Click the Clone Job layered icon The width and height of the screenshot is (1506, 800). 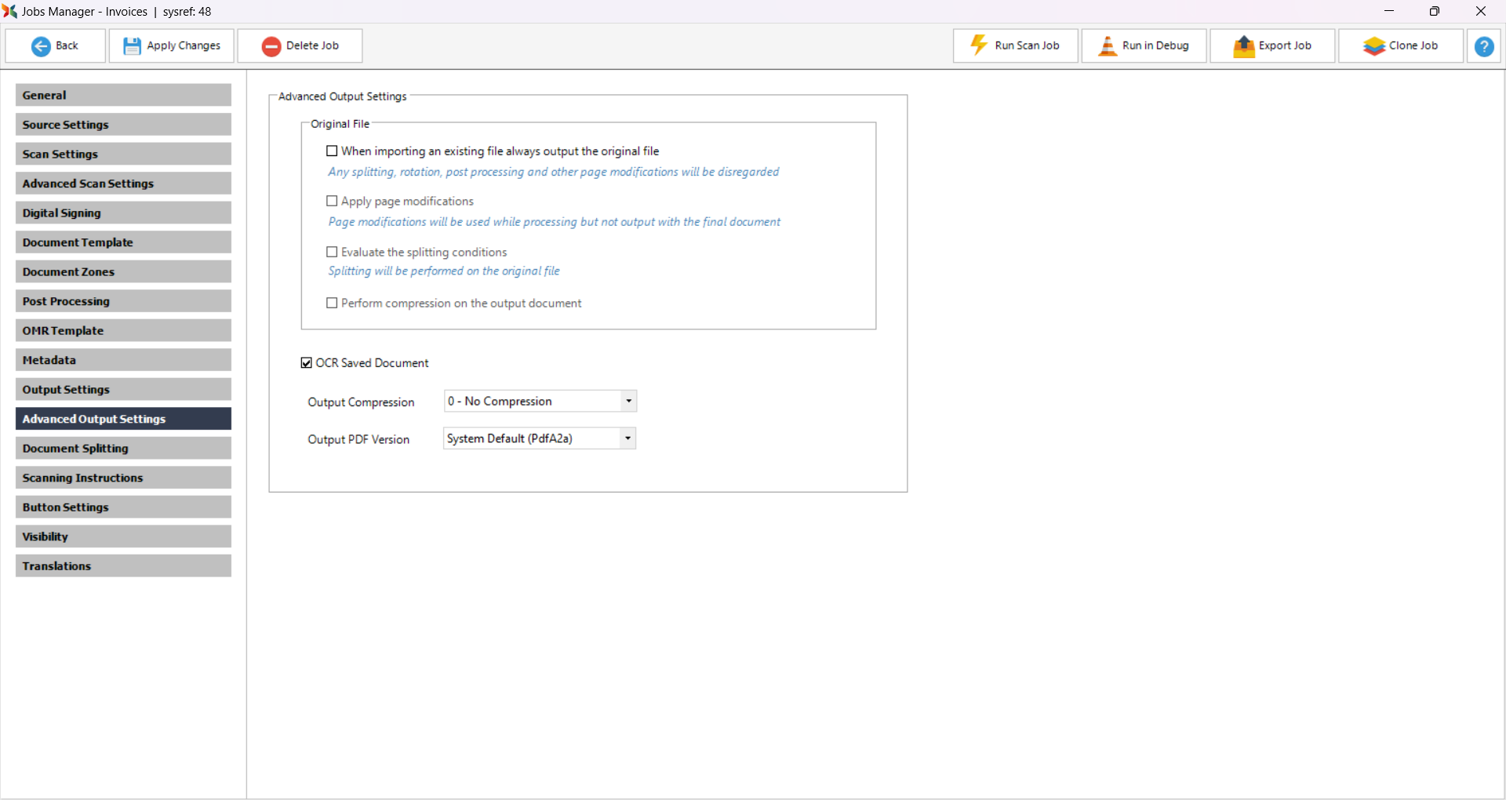point(1374,46)
